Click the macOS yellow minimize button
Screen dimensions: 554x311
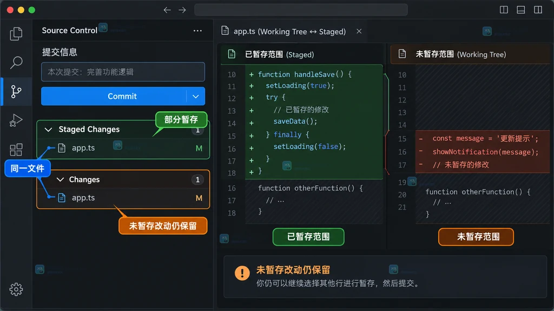point(21,10)
